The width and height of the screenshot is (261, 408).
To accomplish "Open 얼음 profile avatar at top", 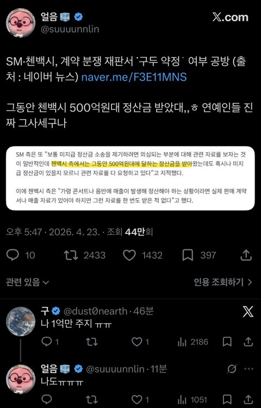I will tap(21, 23).
